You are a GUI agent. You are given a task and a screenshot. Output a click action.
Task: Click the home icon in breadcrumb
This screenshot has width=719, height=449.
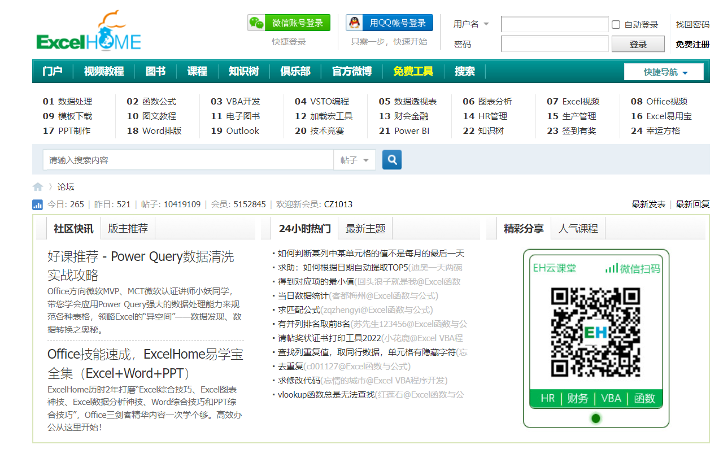point(38,187)
